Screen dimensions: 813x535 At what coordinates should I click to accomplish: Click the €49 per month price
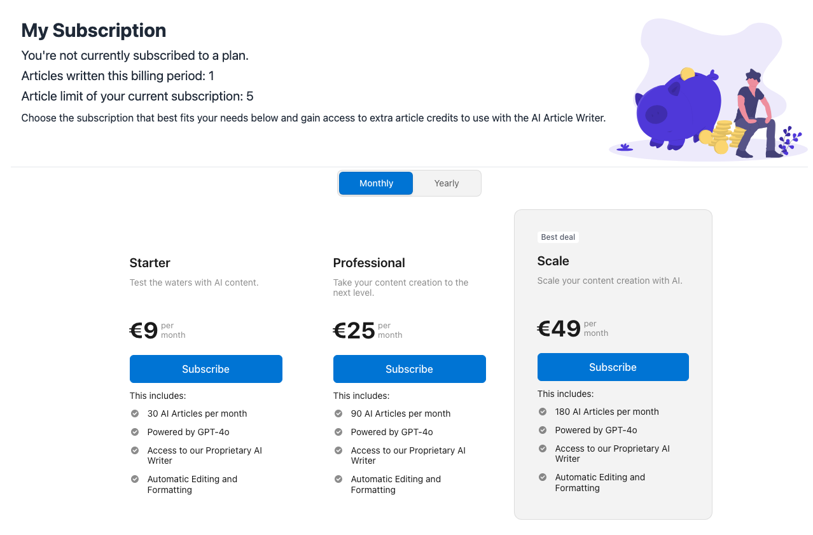click(x=573, y=328)
